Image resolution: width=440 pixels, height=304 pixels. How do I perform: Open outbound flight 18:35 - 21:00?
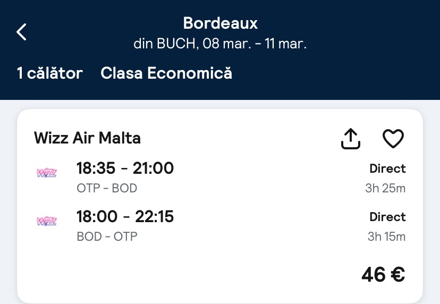pyautogui.click(x=125, y=168)
